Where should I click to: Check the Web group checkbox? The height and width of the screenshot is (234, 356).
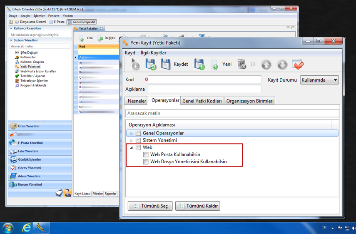138,147
